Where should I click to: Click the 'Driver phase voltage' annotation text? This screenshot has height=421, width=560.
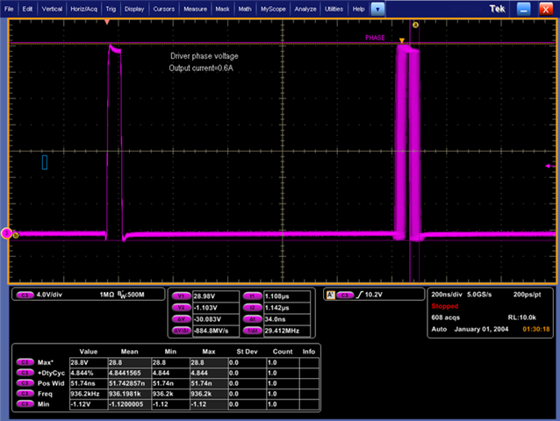(205, 56)
